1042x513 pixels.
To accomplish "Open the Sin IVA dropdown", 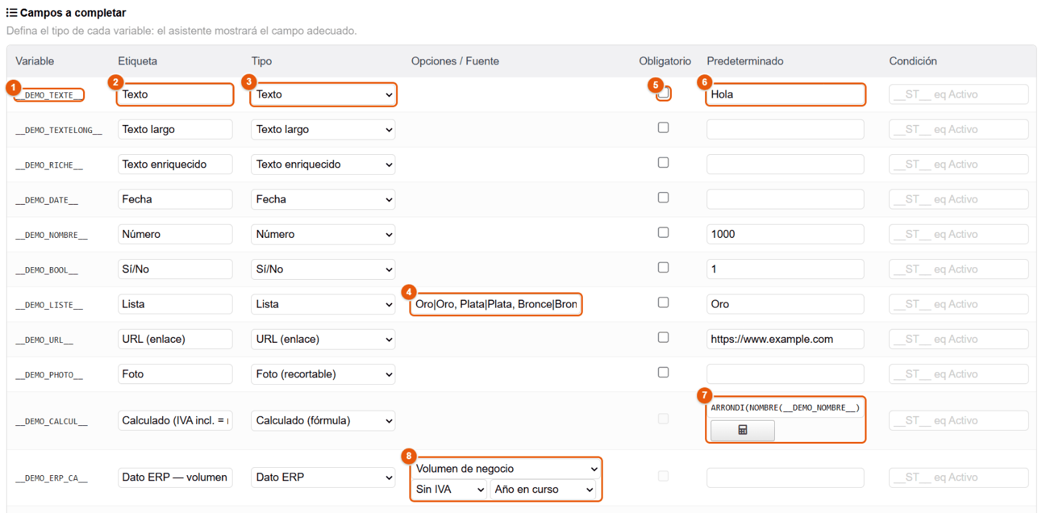I will coord(449,490).
